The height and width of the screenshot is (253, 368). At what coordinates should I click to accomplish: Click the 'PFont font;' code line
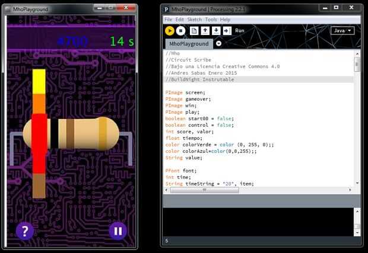pyautogui.click(x=181, y=171)
